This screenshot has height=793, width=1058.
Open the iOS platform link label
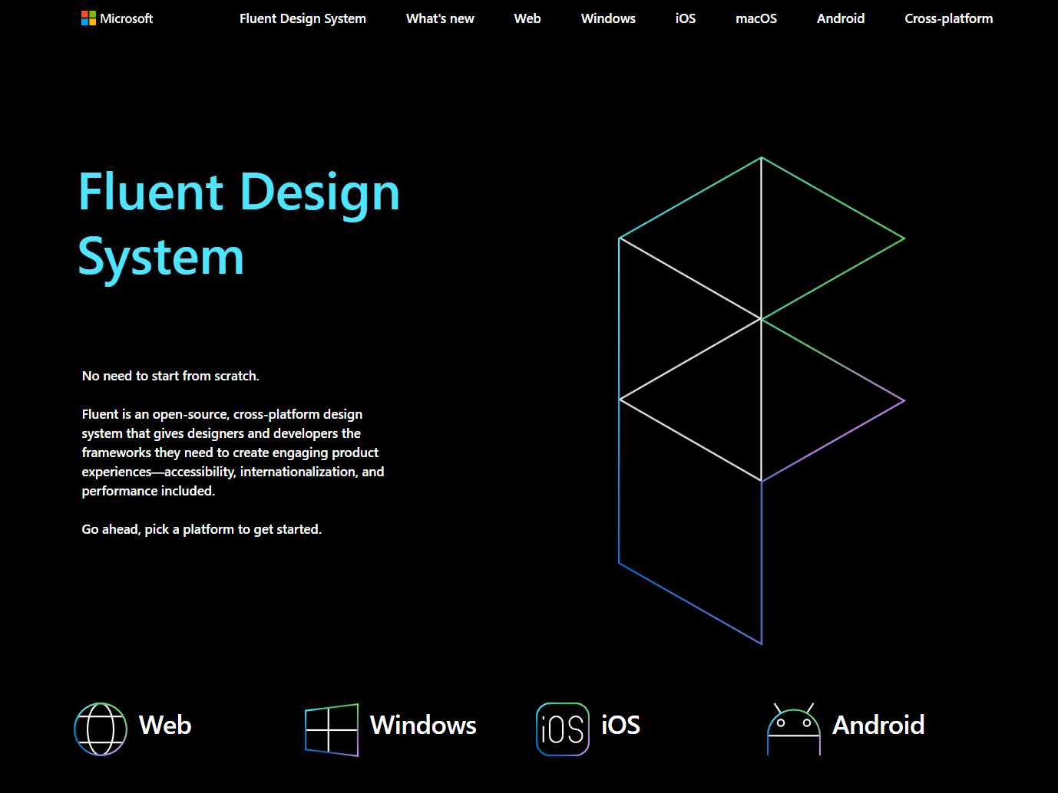[620, 726]
